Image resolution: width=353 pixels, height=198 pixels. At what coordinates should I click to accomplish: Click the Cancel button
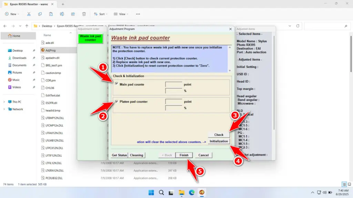point(203,155)
